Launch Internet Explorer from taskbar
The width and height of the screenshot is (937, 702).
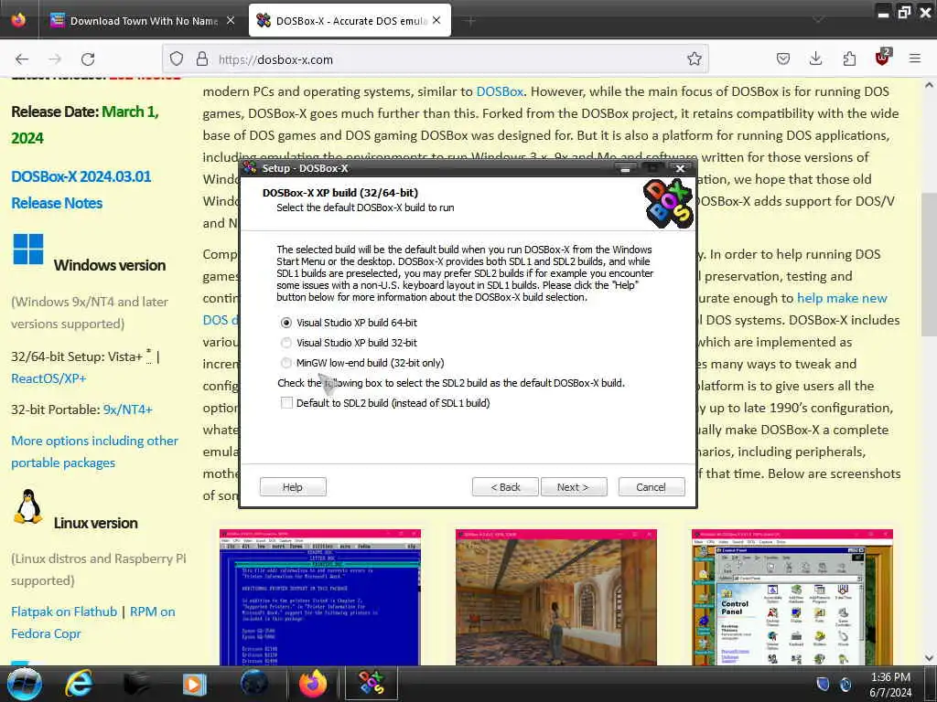(x=79, y=684)
